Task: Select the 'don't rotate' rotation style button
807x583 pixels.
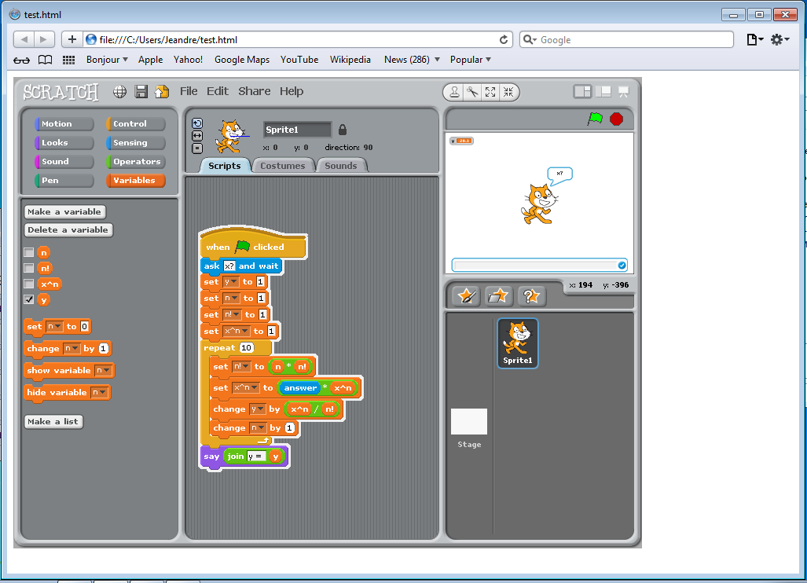Action: [197, 148]
